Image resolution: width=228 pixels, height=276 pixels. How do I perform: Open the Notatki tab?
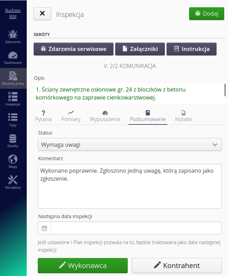click(x=183, y=116)
